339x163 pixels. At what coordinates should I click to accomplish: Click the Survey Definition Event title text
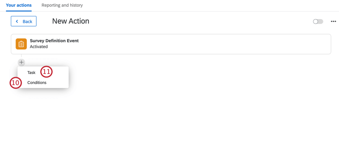(x=54, y=41)
